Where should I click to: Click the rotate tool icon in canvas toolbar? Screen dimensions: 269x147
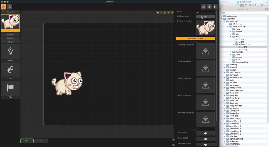tap(161, 12)
